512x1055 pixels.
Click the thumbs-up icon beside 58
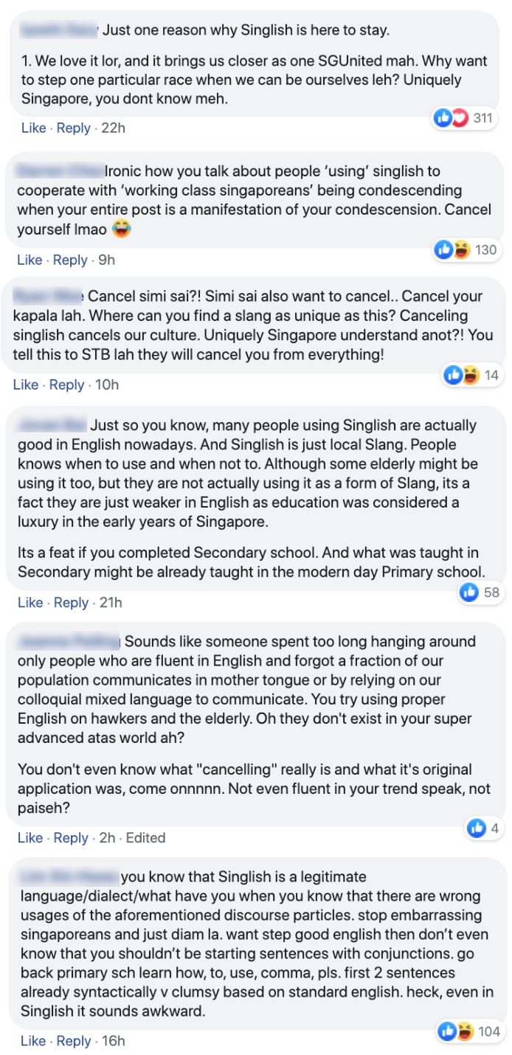pyautogui.click(x=468, y=592)
